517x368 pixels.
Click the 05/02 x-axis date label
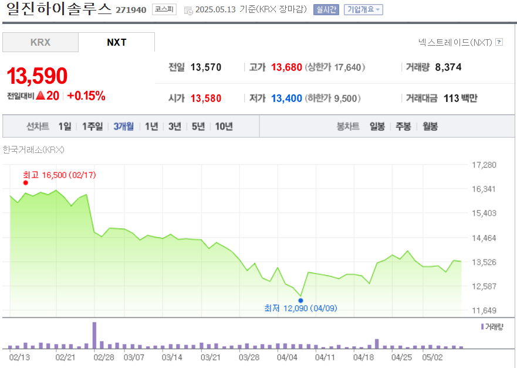(432, 357)
